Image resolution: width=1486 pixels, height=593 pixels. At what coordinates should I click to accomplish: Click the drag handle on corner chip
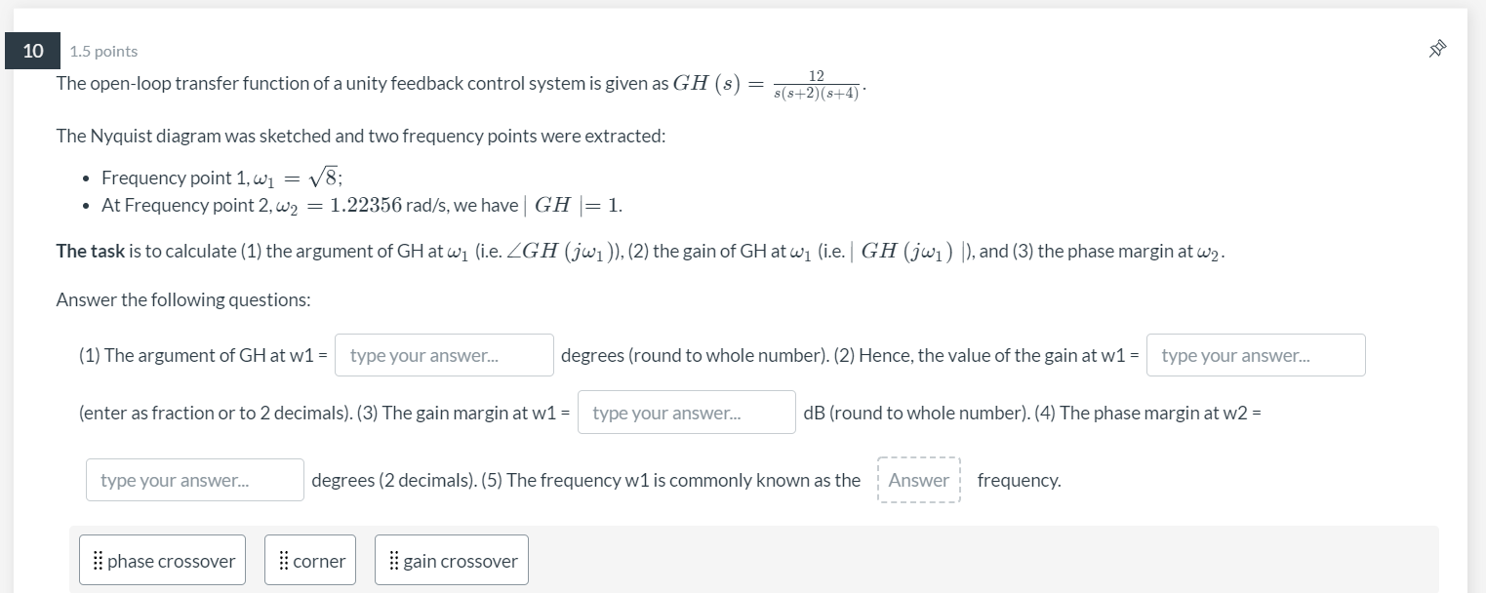[283, 561]
